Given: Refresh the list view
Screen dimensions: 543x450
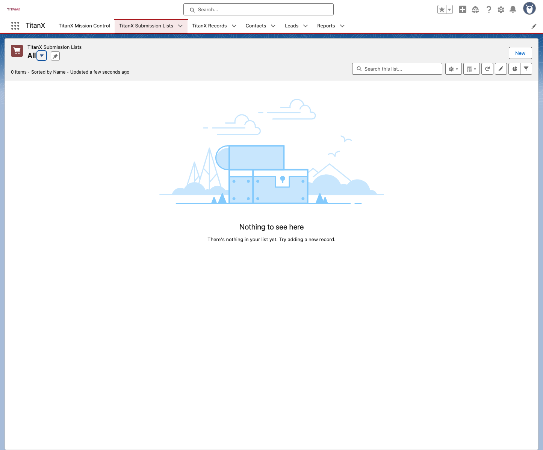Looking at the screenshot, I should (487, 69).
